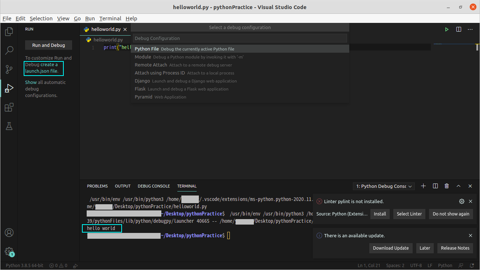Split the terminal panel
Image resolution: width=480 pixels, height=270 pixels.
(435, 186)
